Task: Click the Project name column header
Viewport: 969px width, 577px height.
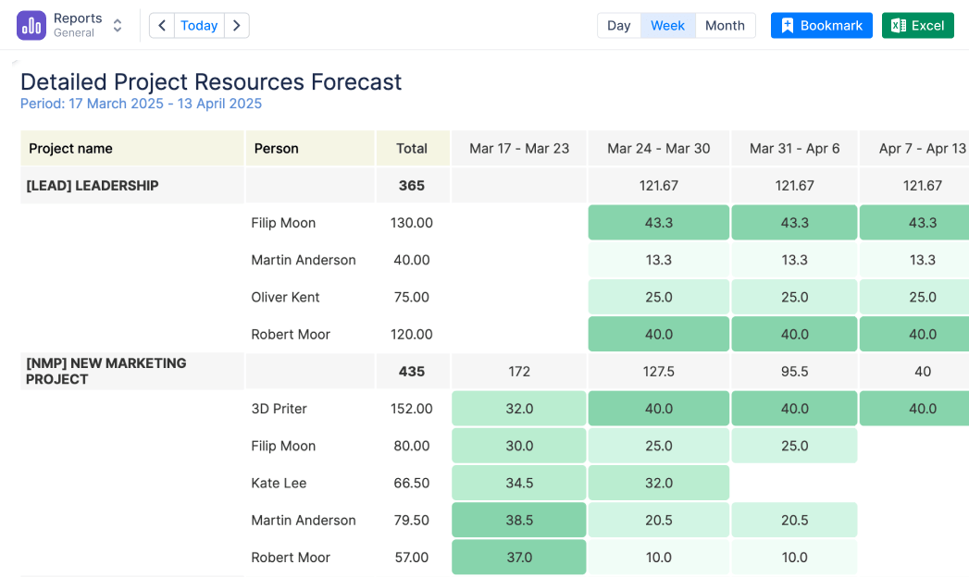Action: (x=132, y=148)
